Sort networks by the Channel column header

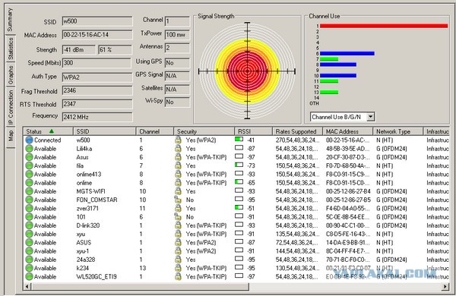[155, 131]
